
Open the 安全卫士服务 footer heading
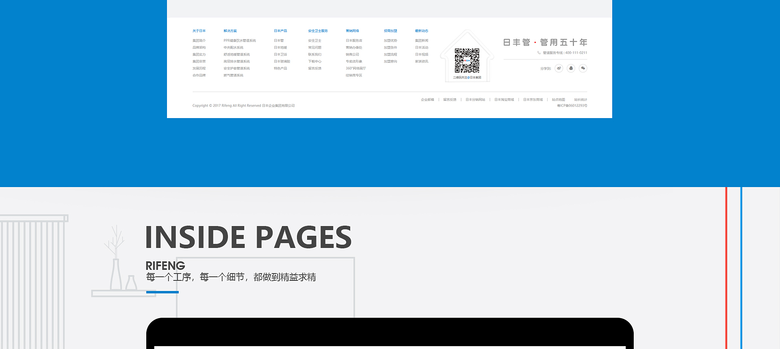click(x=318, y=31)
